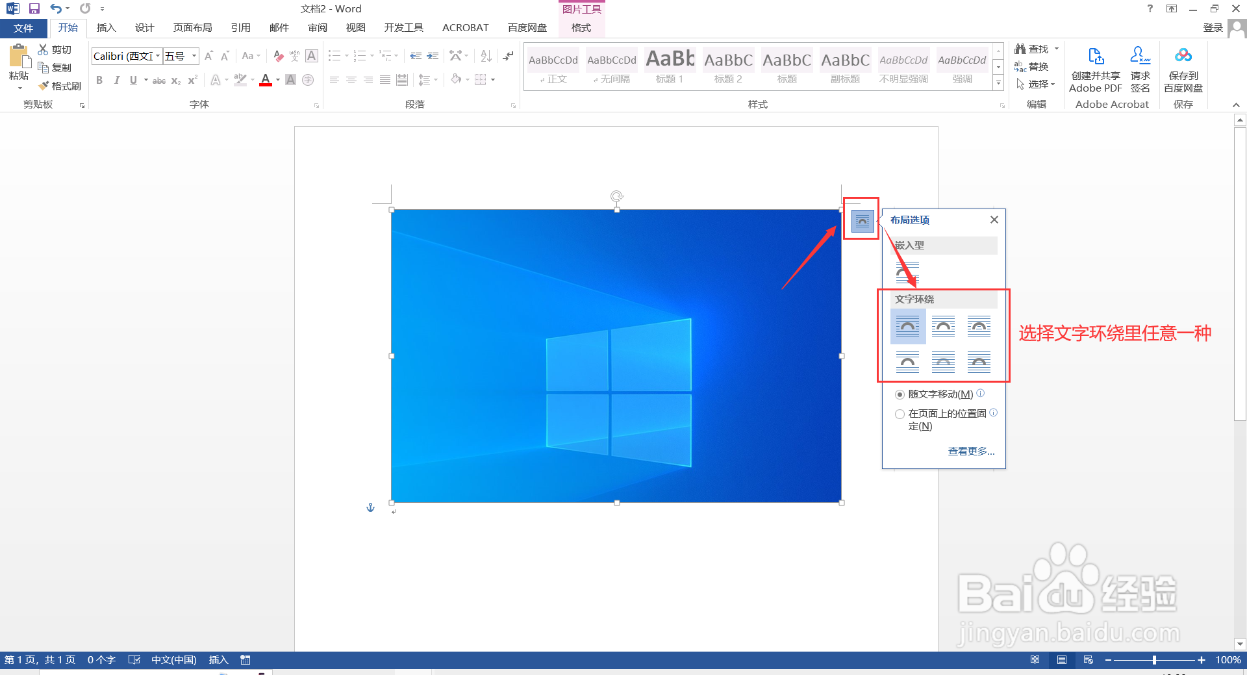Switch to the Design (设计) tab
1247x675 pixels.
click(x=144, y=28)
